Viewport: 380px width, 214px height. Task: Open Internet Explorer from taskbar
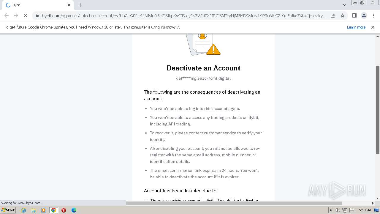23,210
